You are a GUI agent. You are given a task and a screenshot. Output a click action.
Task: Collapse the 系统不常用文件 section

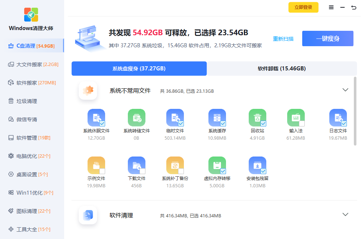pos(345,90)
